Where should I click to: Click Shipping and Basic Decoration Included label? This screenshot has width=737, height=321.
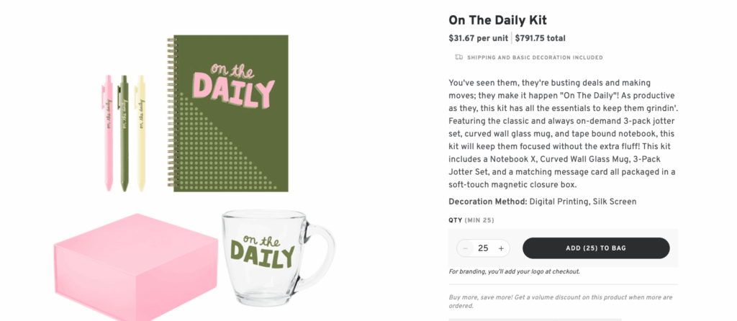(x=535, y=58)
